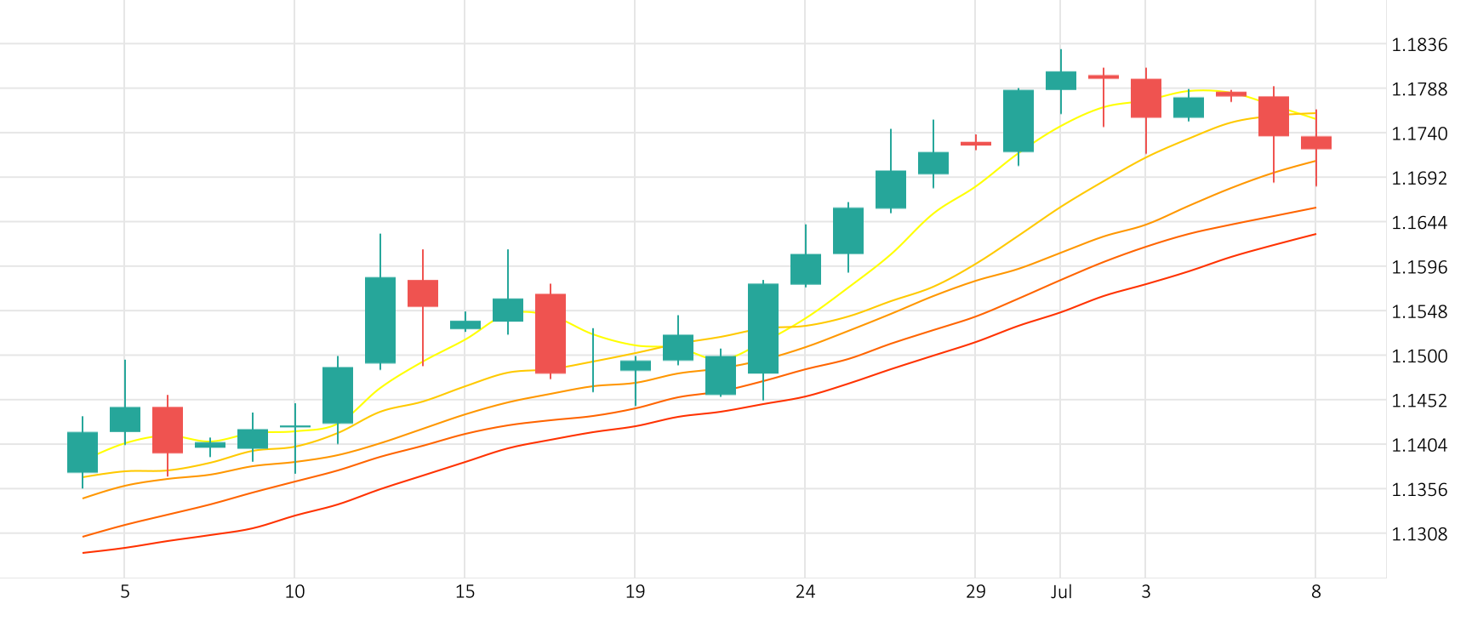Select the 24 date axis label
This screenshot has width=1472, height=621.
[805, 592]
